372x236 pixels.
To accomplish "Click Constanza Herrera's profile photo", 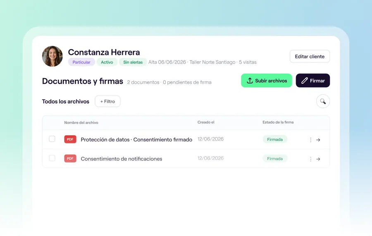I will (52, 56).
